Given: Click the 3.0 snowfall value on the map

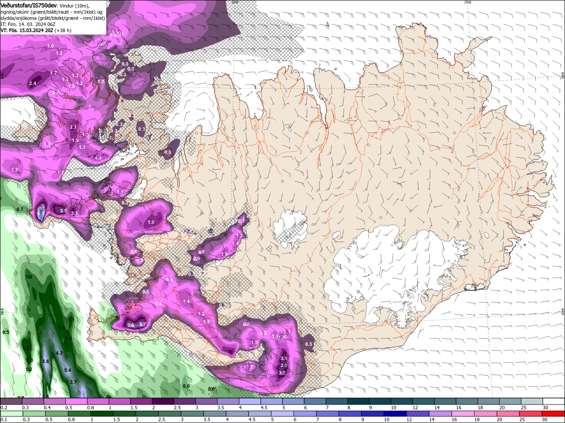Looking at the screenshot, I should [284, 365].
